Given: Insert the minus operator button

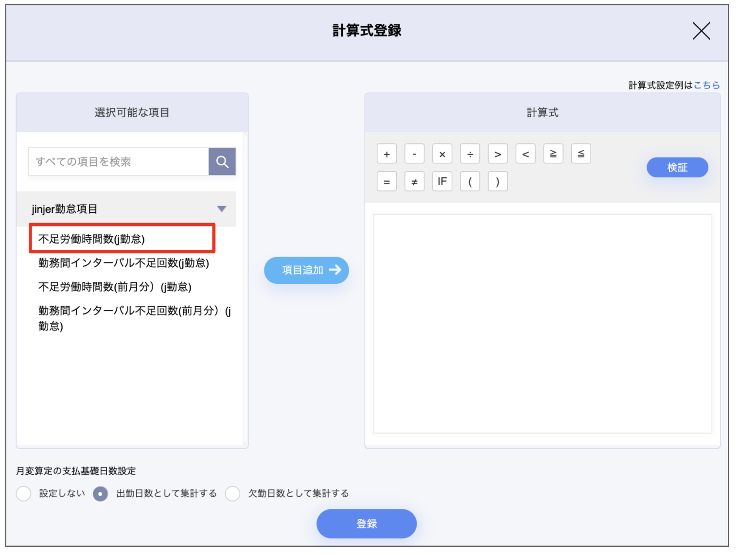Looking at the screenshot, I should pyautogui.click(x=414, y=154).
